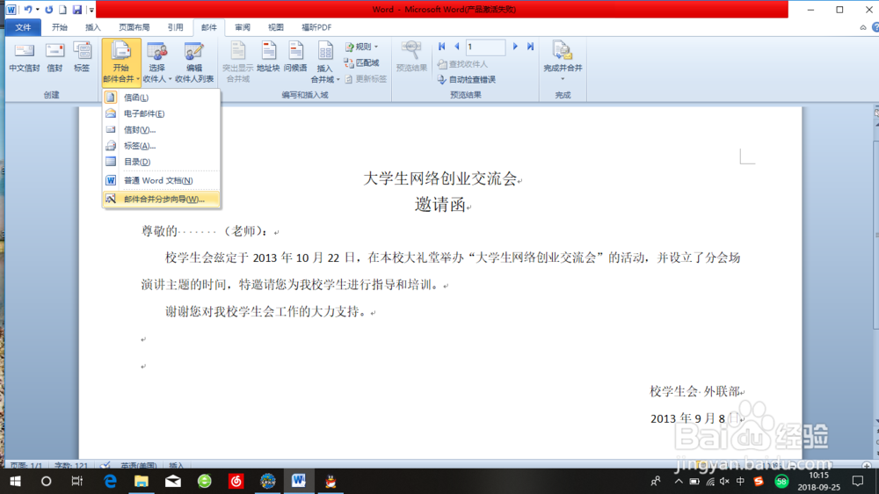The width and height of the screenshot is (879, 494).
Task: Click the Redo quick access icon
Action: [49, 10]
